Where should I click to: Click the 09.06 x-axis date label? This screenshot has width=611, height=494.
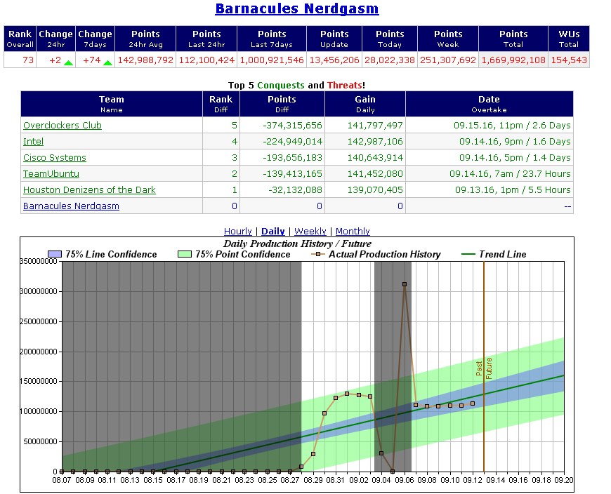tap(404, 480)
